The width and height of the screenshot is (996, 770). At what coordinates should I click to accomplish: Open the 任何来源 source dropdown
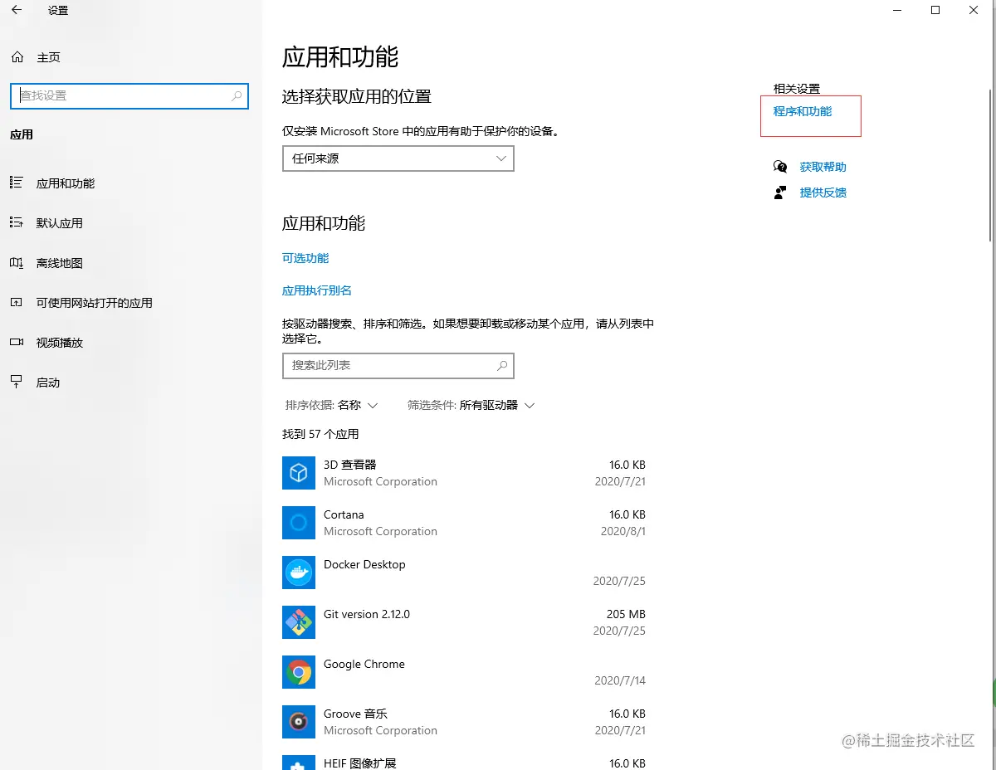(x=398, y=158)
